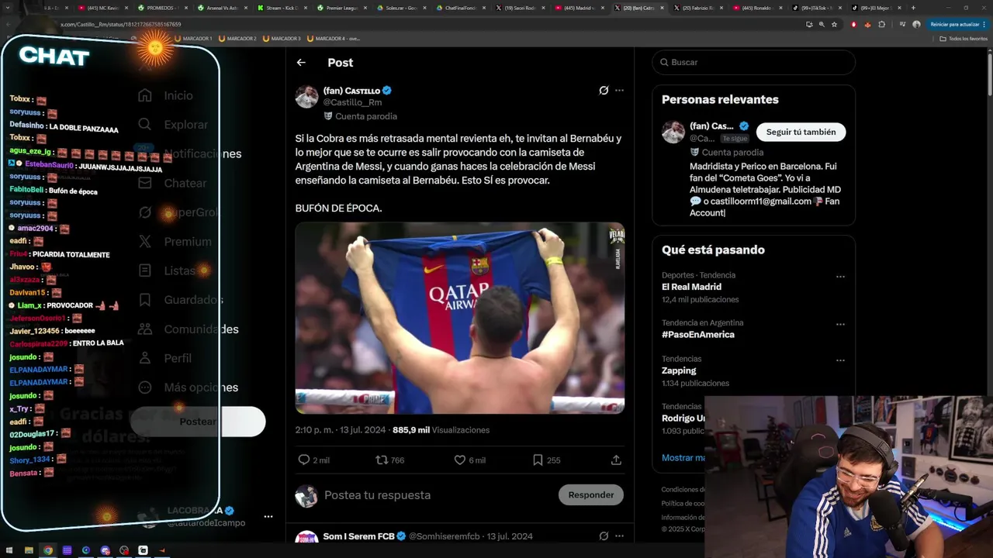Open the Chrome three-dot menu
Screen dimensions: 993x558
pyautogui.click(x=985, y=24)
